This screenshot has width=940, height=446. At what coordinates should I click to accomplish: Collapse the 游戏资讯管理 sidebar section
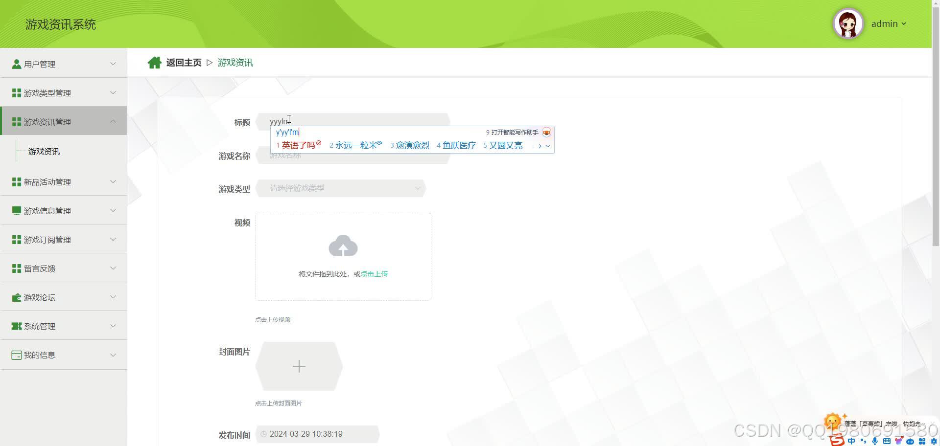[113, 121]
